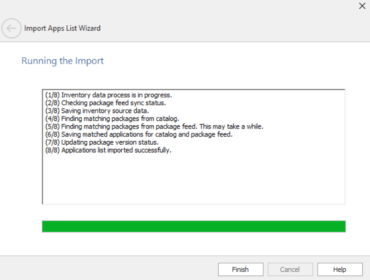This screenshot has height=280, width=370.
Task: Click the green import progress bar
Action: (193, 227)
